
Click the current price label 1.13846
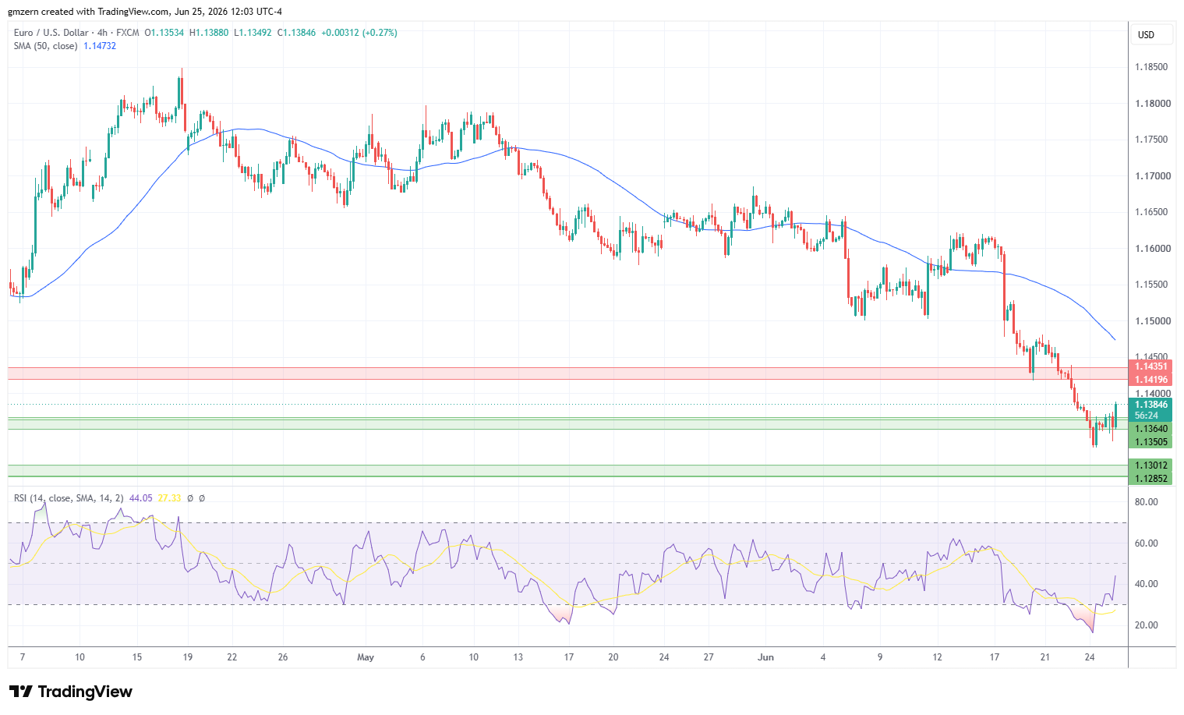click(x=1150, y=405)
